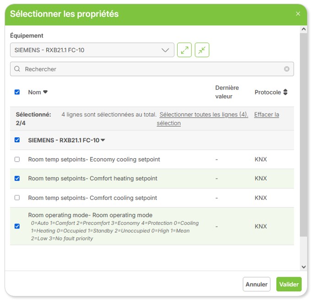Screen dimensions: 314x301
Task: Click KNX in the Comfort cooling row
Action: click(x=260, y=198)
